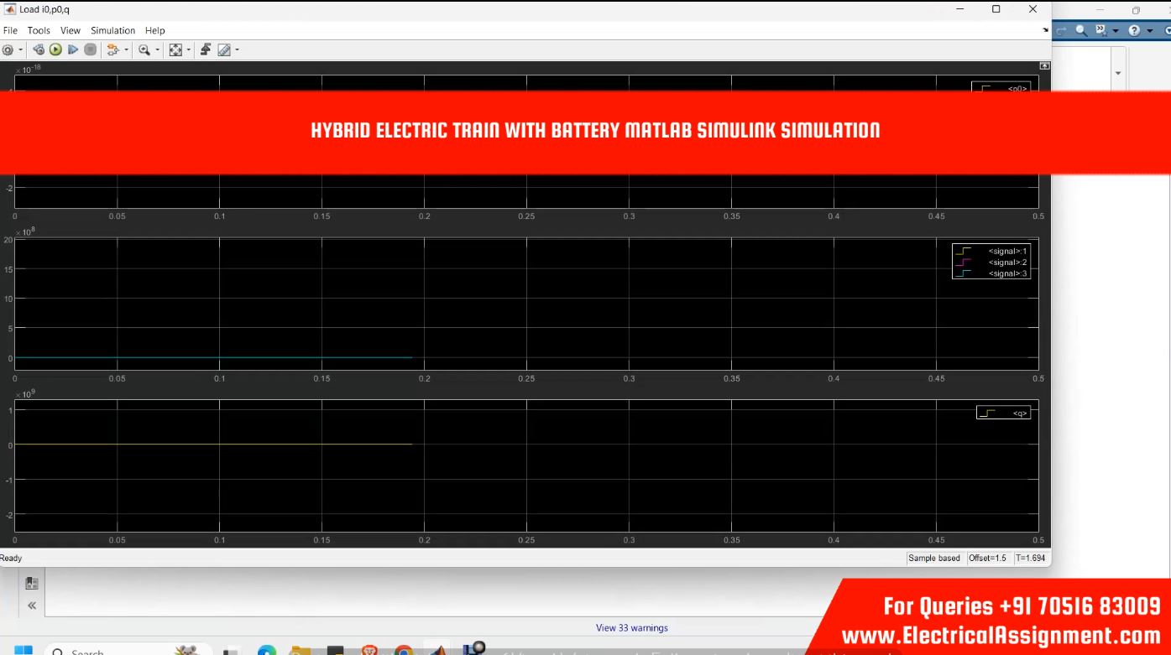This screenshot has width=1171, height=655.
Task: Open the View 33 warnings link
Action: 632,627
